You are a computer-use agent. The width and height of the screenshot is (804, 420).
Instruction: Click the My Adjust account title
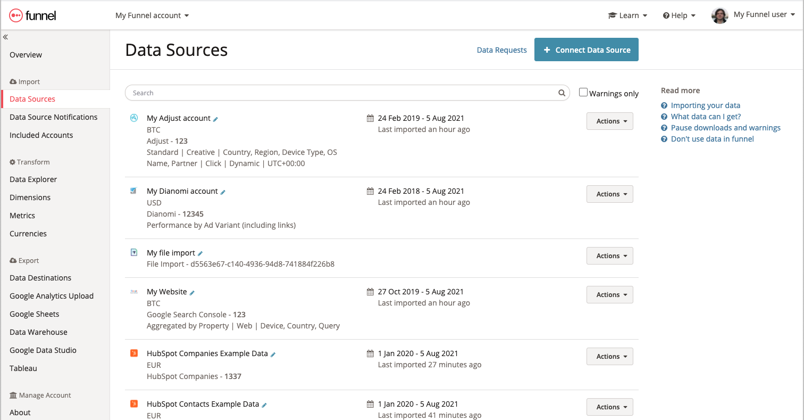tap(179, 118)
